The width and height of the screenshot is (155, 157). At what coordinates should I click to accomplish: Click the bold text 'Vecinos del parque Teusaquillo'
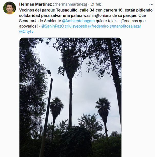(48, 10)
